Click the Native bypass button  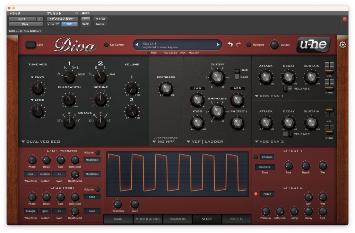100,24
